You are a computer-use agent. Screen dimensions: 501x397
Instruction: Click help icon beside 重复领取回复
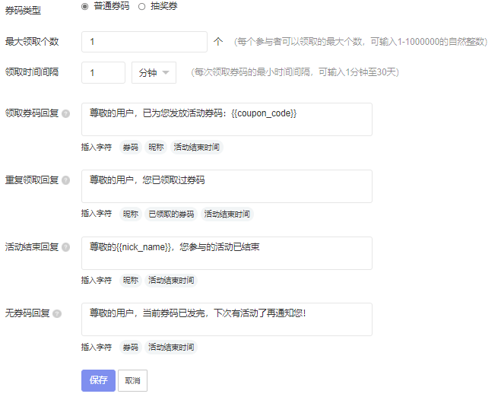(x=65, y=180)
